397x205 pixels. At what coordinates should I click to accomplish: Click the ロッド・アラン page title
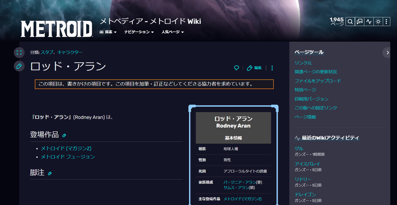click(68, 66)
